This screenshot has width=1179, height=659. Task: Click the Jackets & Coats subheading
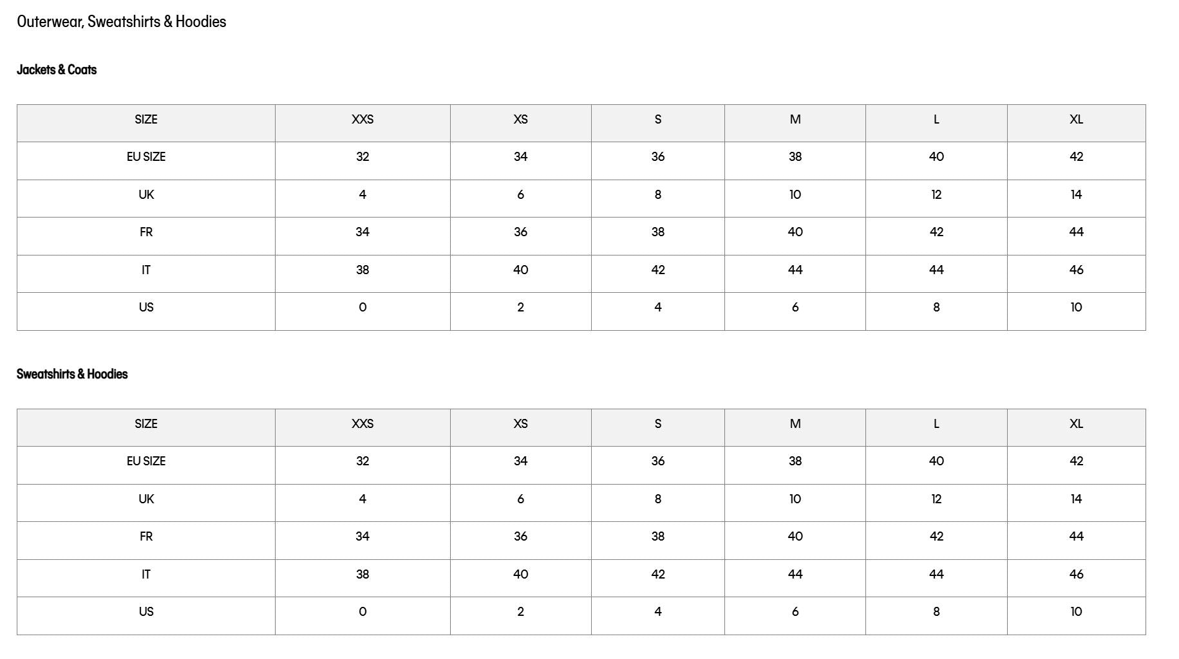[x=57, y=70]
